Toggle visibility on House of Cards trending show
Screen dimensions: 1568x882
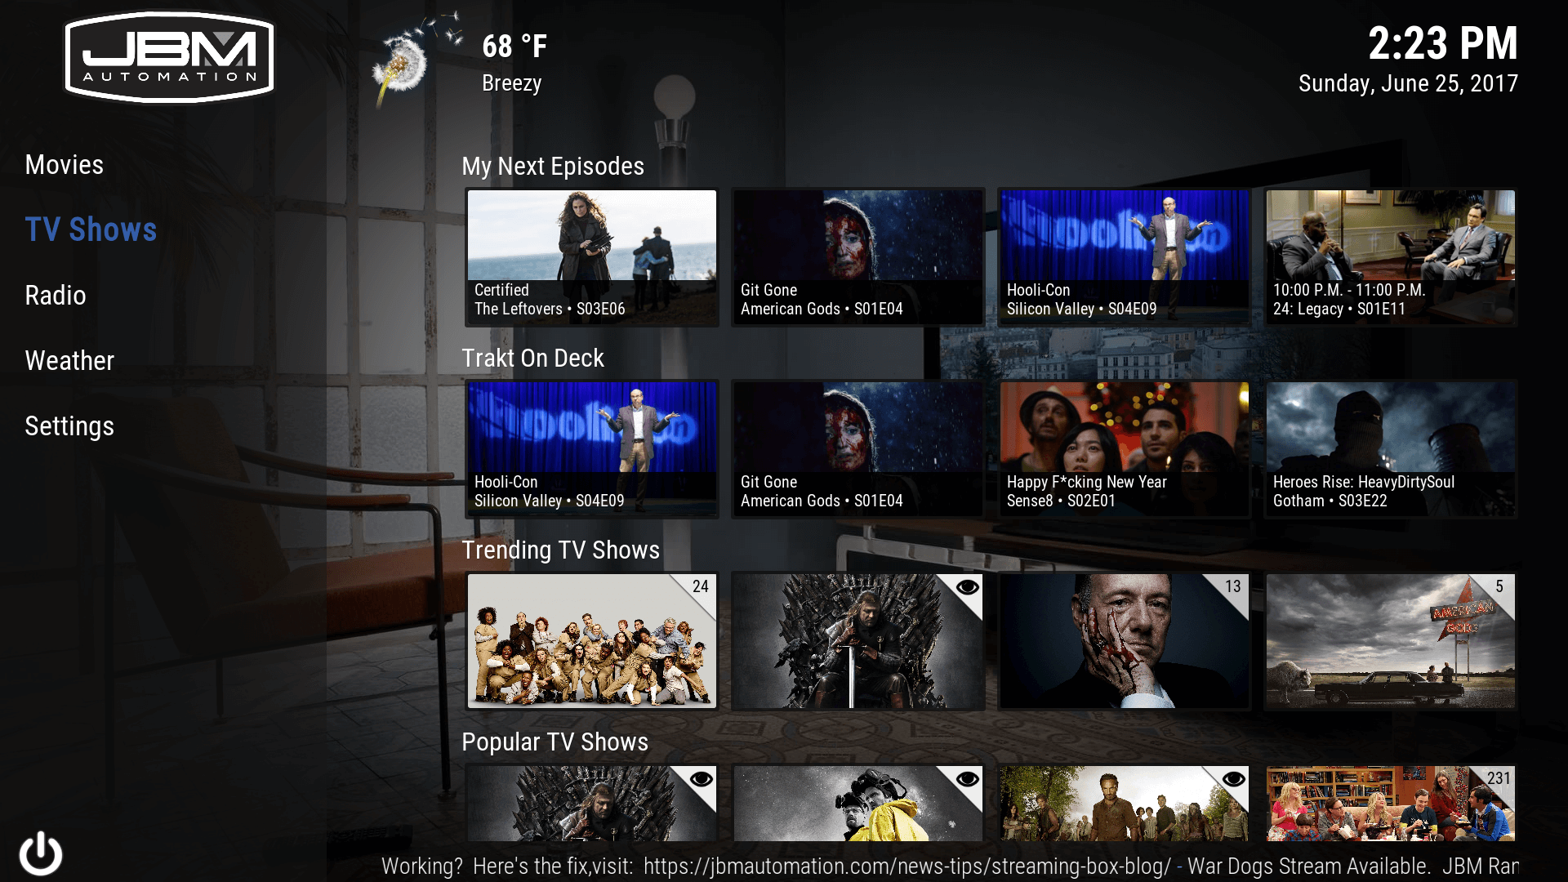[x=1232, y=589]
